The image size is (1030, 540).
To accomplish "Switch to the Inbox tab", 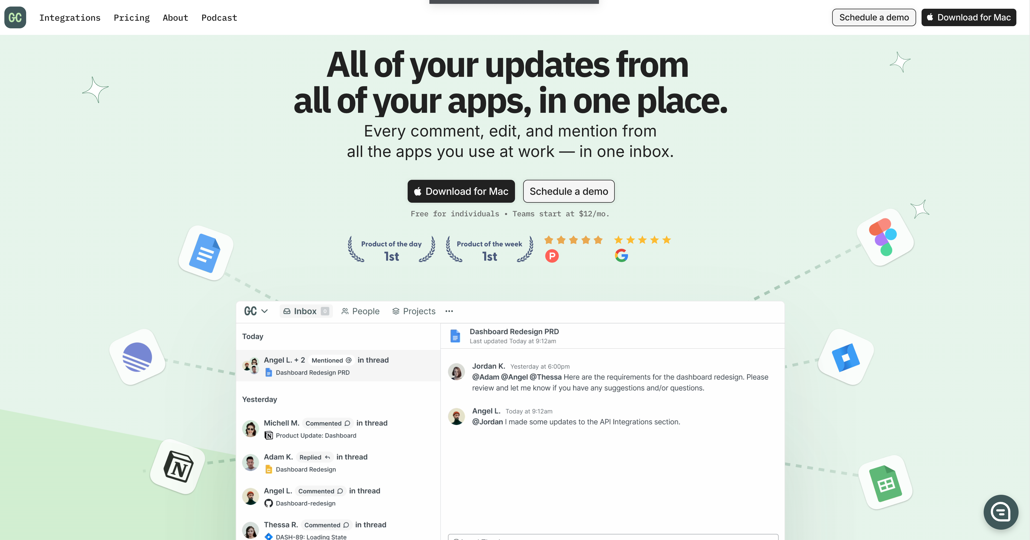I will click(x=305, y=311).
